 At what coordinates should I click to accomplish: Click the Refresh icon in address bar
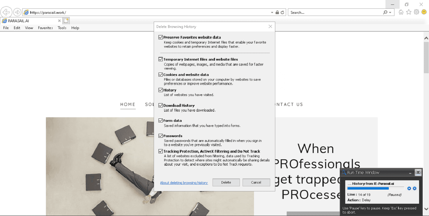click(282, 12)
